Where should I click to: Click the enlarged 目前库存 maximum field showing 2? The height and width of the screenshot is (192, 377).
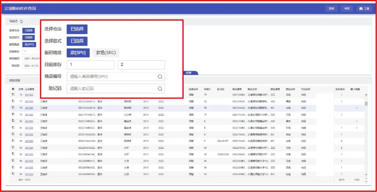pos(141,65)
